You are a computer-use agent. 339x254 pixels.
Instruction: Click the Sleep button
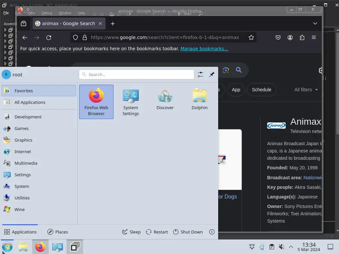[x=131, y=232]
